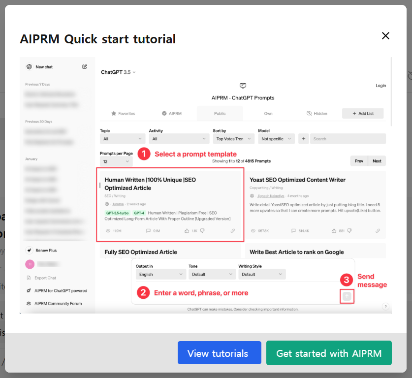This screenshot has height=378, width=412.
Task: Close the AIPRM Quick start tutorial dialog
Action: [x=385, y=35]
